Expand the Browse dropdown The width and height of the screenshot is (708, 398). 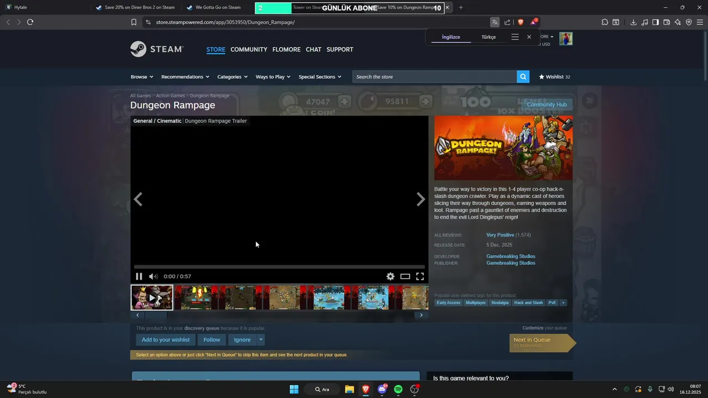coord(142,77)
